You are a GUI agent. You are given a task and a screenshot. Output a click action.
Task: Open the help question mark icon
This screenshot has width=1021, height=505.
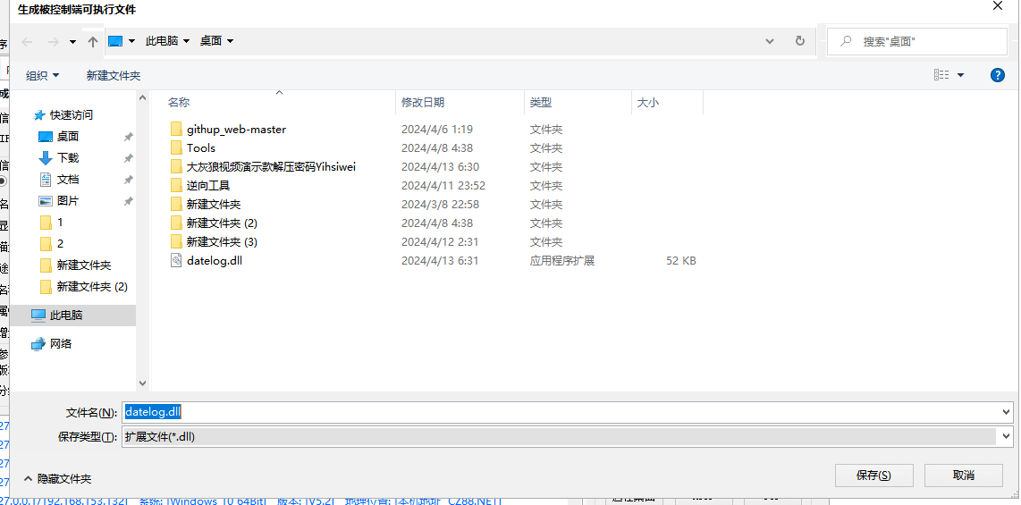pyautogui.click(x=998, y=75)
